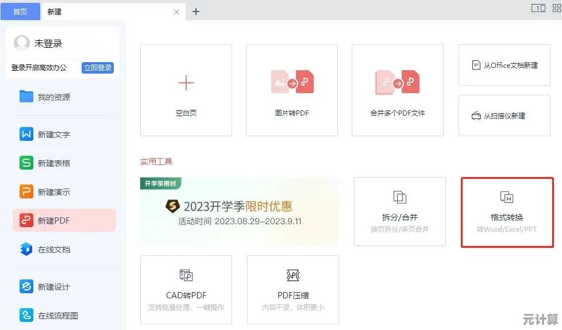Click the window layout icon at top right
The image size is (562, 330).
coord(538,8)
